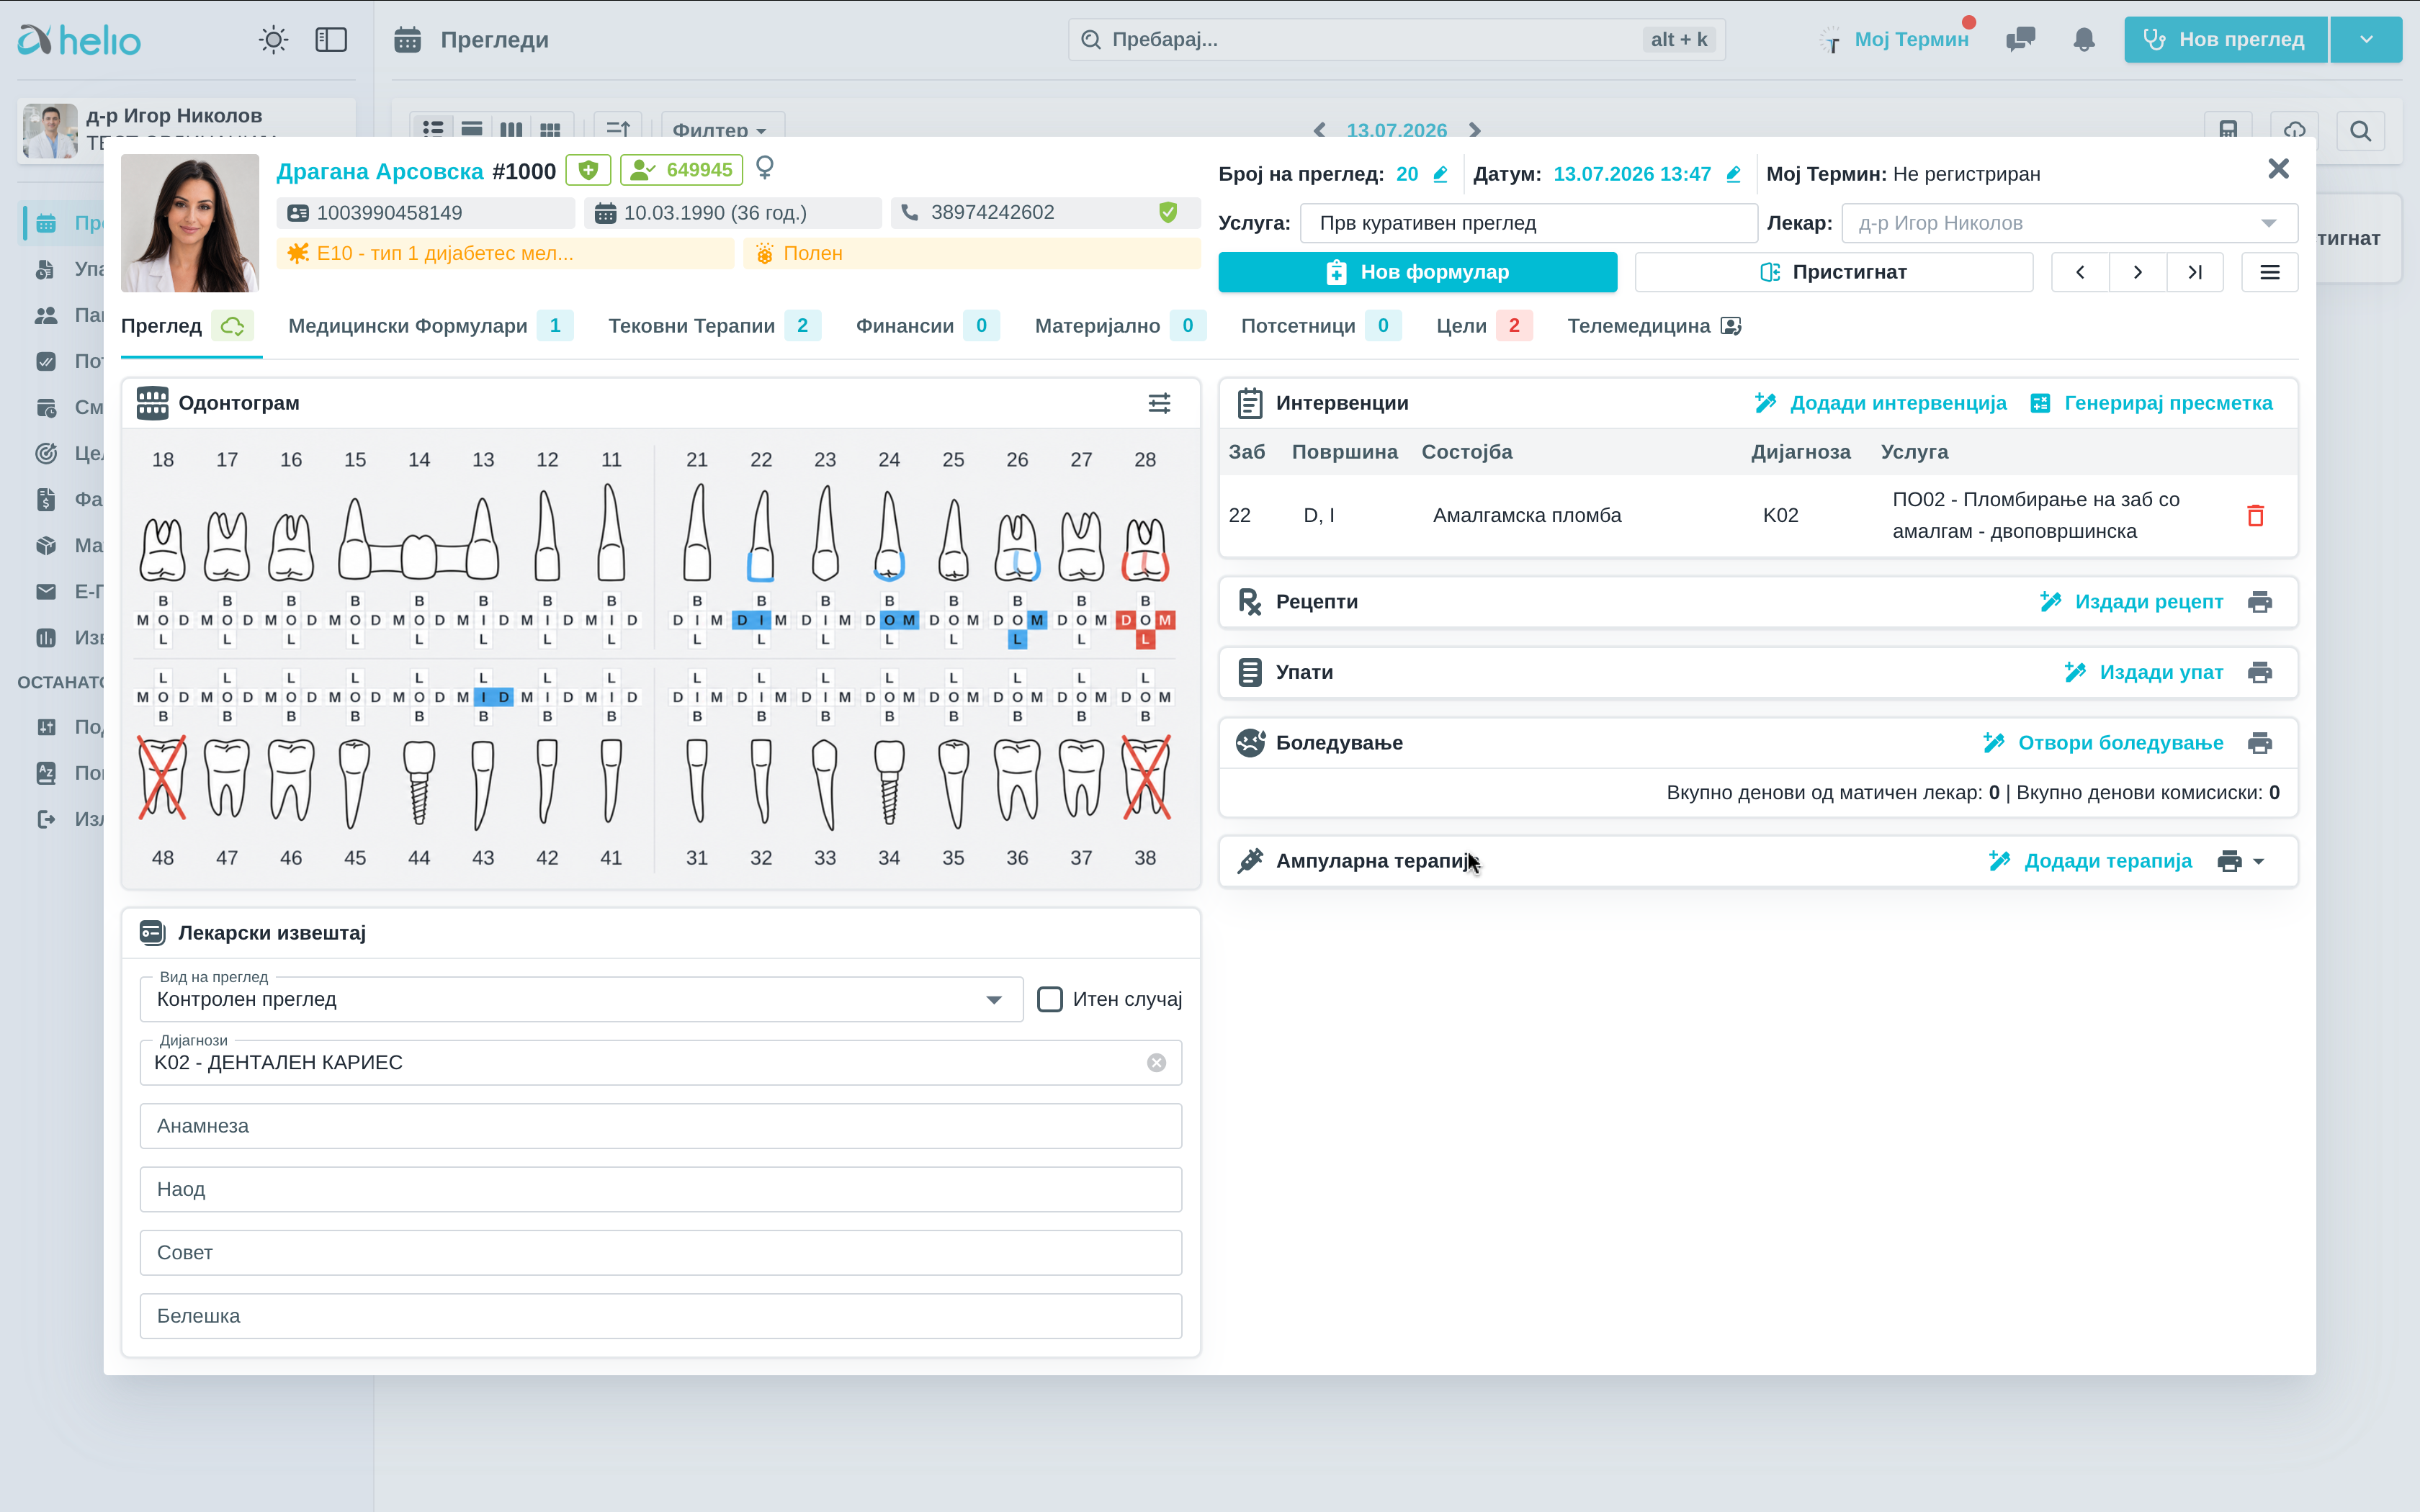
Task: Open the Лекар doctor dropdown
Action: (2069, 223)
